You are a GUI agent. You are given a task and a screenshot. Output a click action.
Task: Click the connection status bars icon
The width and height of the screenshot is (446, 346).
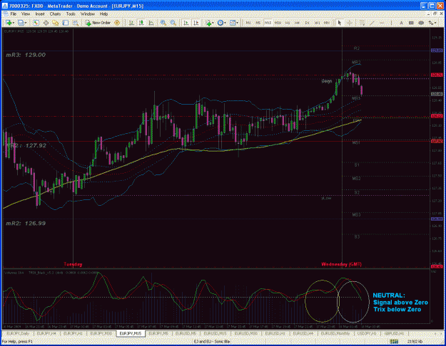pos(394,342)
